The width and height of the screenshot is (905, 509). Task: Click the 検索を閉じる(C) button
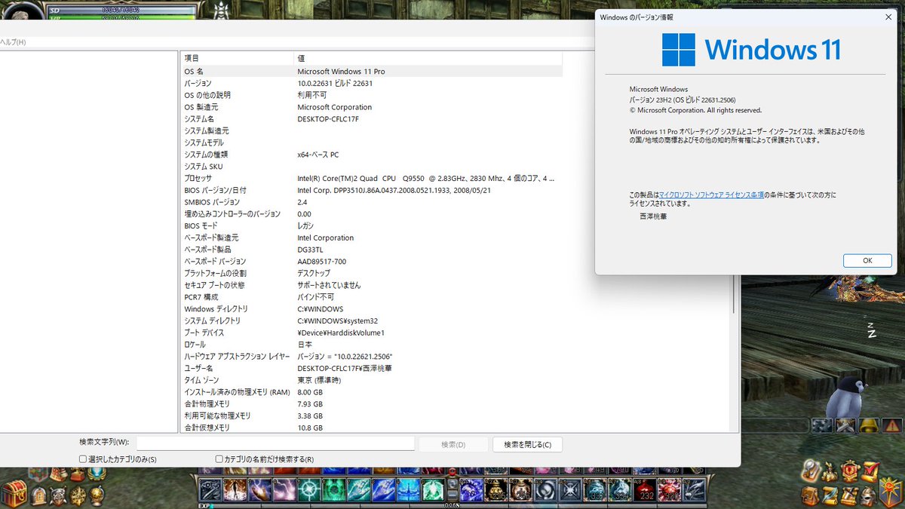point(528,444)
